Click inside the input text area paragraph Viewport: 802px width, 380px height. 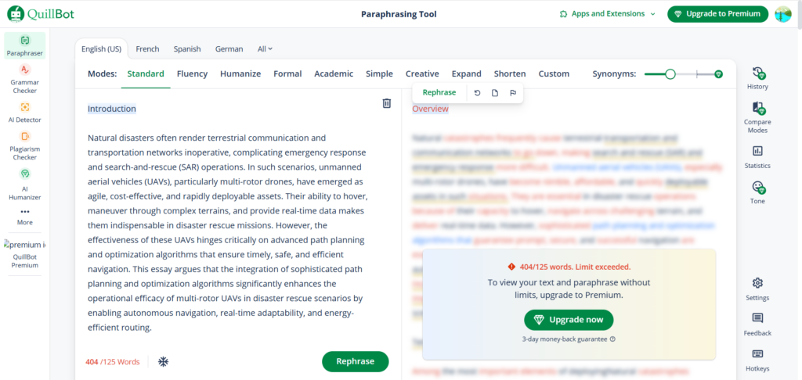pos(228,232)
